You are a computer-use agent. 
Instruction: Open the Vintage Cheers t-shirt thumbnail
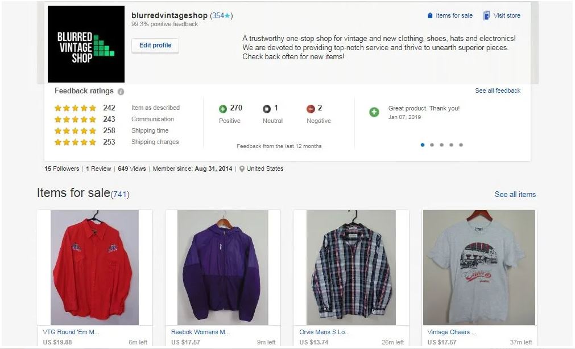pyautogui.click(x=479, y=268)
